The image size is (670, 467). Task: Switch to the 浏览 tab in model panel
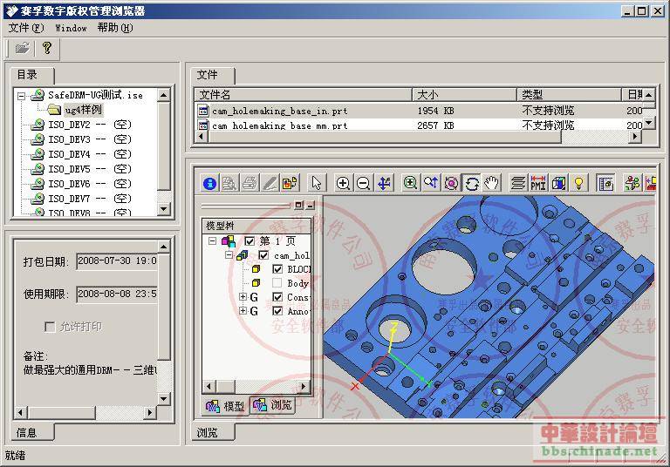(x=272, y=404)
